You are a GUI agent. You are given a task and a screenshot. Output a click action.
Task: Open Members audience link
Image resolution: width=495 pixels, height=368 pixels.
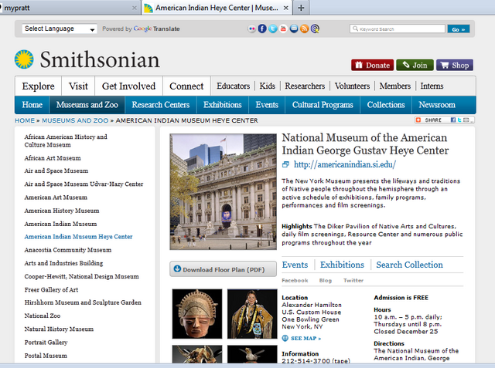pyautogui.click(x=395, y=86)
